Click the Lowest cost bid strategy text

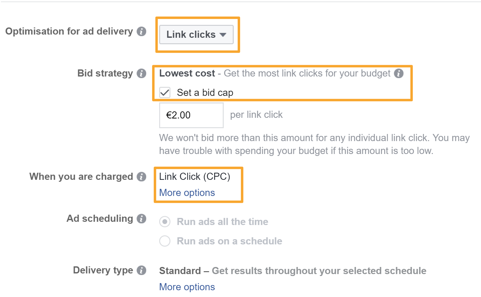click(187, 73)
